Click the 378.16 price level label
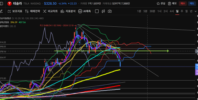The height and width of the screenshot is (100, 198). (3, 52)
